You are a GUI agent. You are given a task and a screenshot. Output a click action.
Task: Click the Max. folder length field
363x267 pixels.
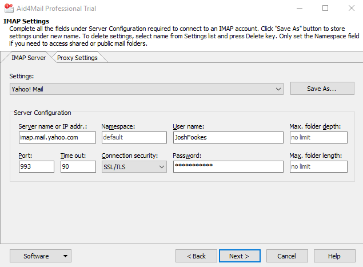pyautogui.click(x=318, y=167)
